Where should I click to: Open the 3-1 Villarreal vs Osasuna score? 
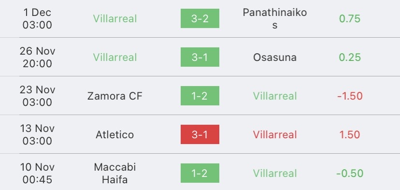200,57
